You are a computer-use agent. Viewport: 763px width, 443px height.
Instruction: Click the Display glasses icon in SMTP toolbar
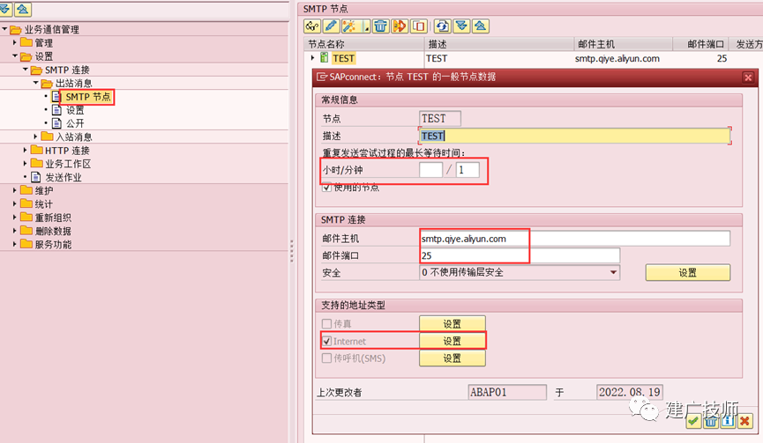312,26
